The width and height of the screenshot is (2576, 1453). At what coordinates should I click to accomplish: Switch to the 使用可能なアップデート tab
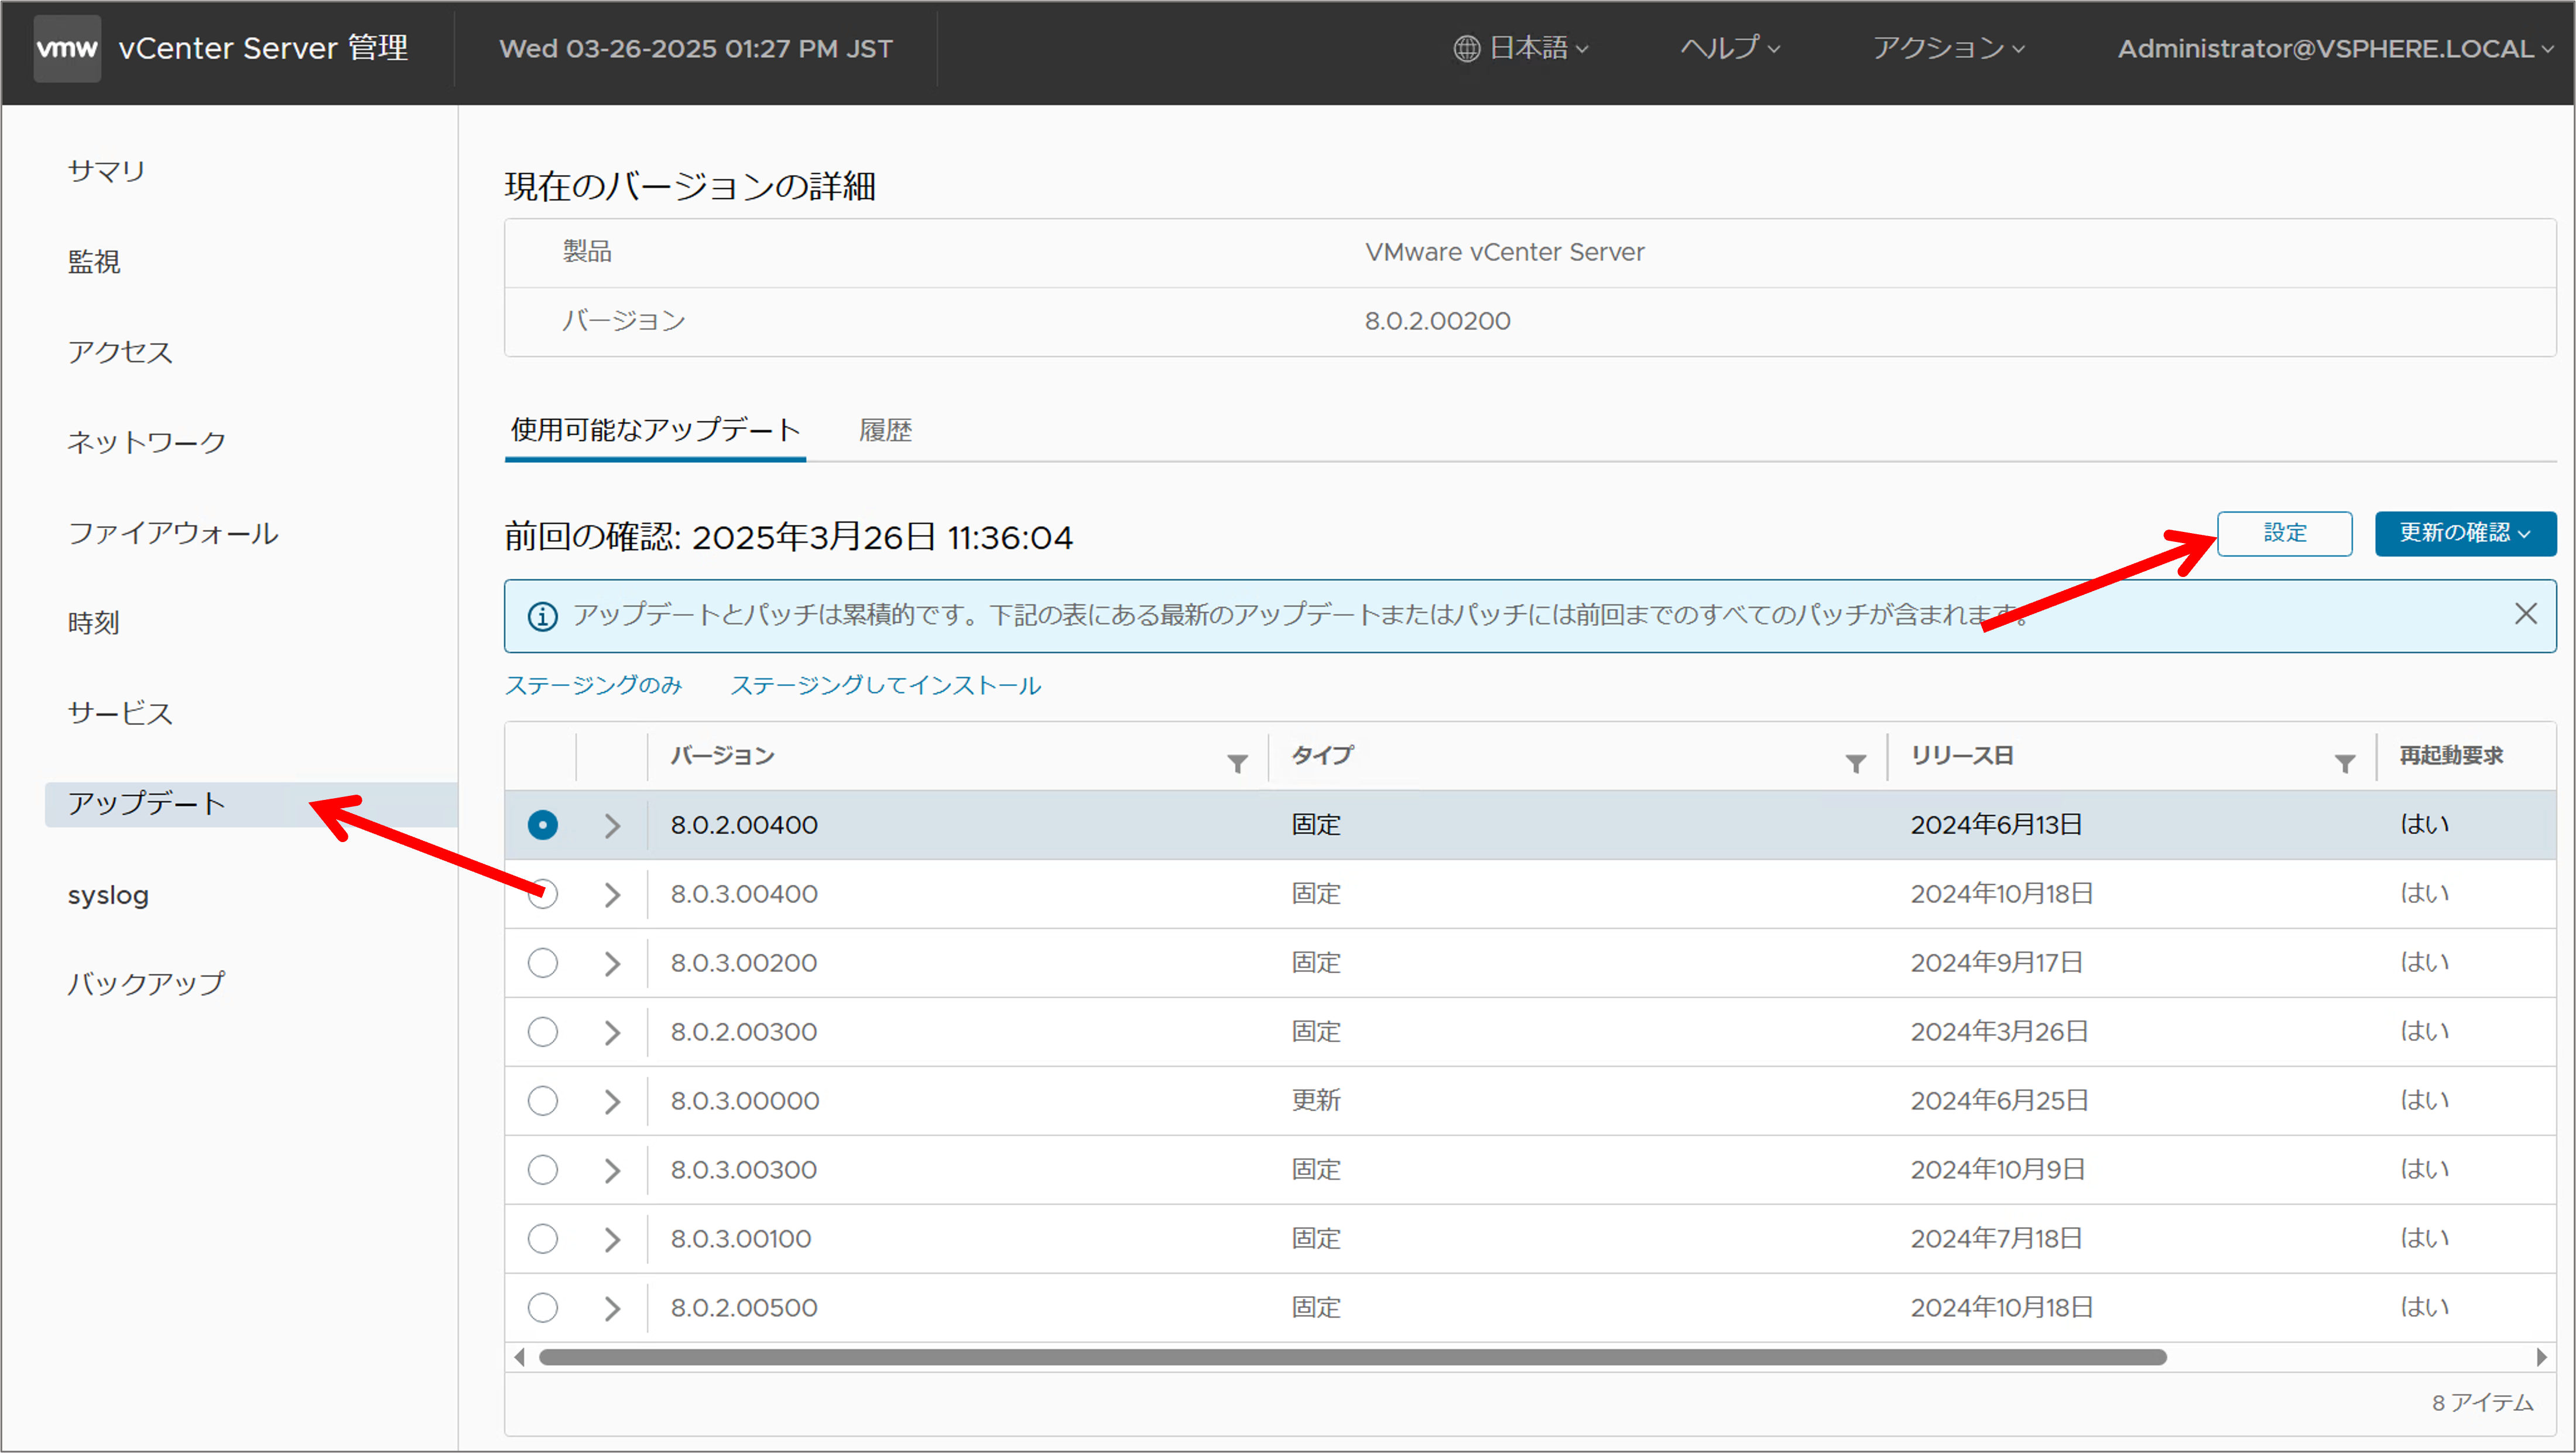[x=655, y=430]
